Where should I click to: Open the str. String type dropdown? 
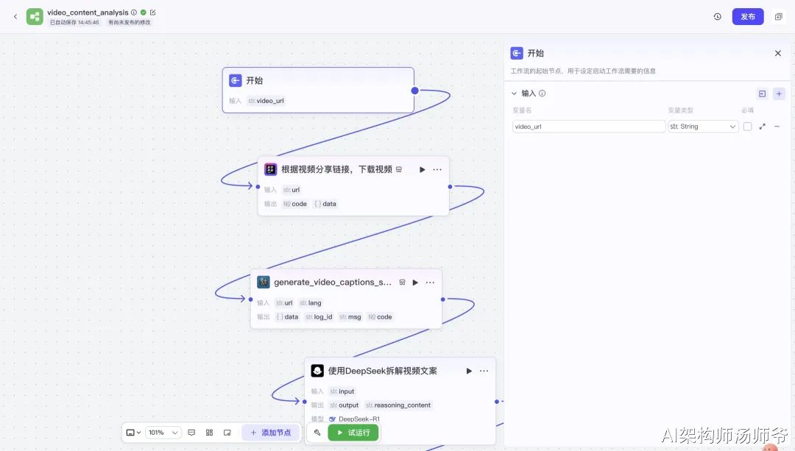(x=703, y=127)
